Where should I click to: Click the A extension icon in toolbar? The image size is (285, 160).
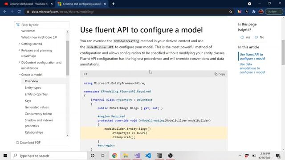point(247,12)
